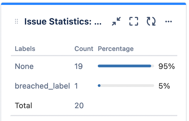
Task: Click the Total row label
Action: pyautogui.click(x=23, y=105)
